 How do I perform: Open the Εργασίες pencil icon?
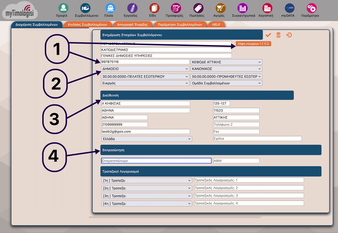[x=130, y=8]
